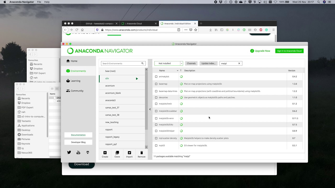The height and width of the screenshot is (188, 335).
Task: Collapse the environments pane with left arrow
Action: point(150,109)
